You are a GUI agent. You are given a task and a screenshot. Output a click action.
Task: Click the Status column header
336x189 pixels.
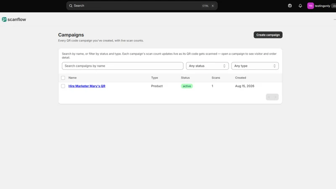tap(185, 78)
